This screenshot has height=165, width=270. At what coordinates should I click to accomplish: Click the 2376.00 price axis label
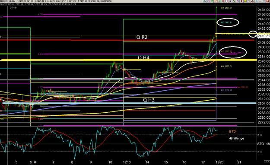264,61
